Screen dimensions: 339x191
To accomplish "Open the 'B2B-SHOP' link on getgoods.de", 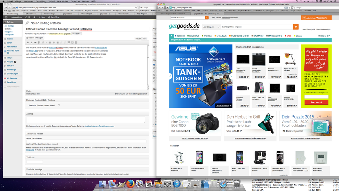I will [x=324, y=36].
